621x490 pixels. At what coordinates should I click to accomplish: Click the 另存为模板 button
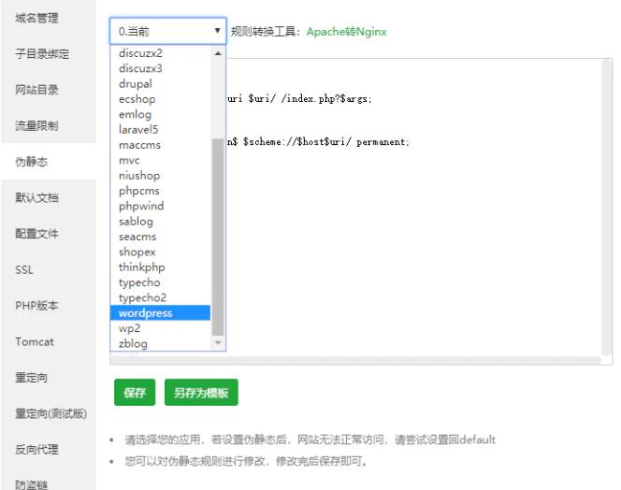pos(201,393)
